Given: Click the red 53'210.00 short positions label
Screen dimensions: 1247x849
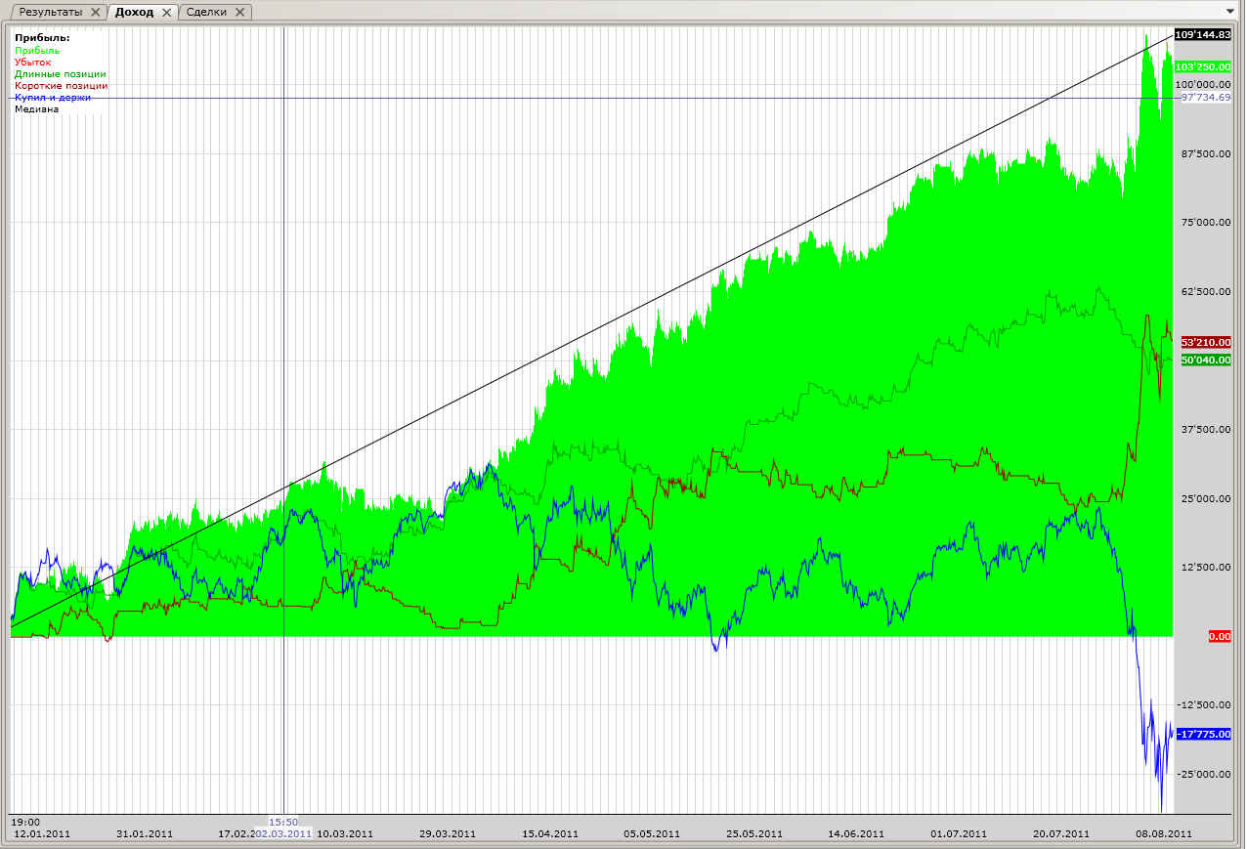Looking at the screenshot, I should point(1206,343).
